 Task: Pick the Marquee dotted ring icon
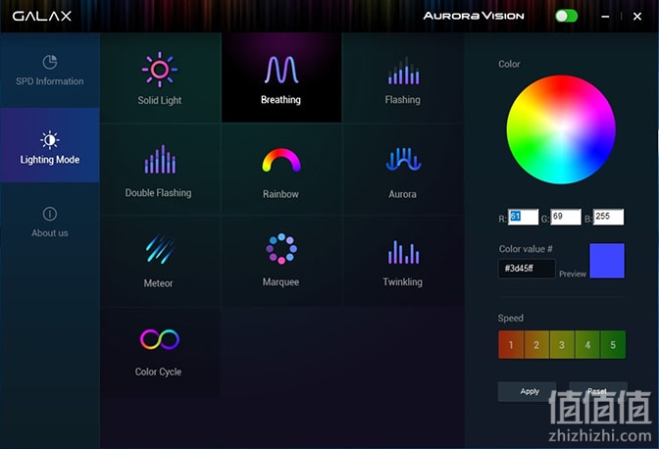[x=281, y=249]
